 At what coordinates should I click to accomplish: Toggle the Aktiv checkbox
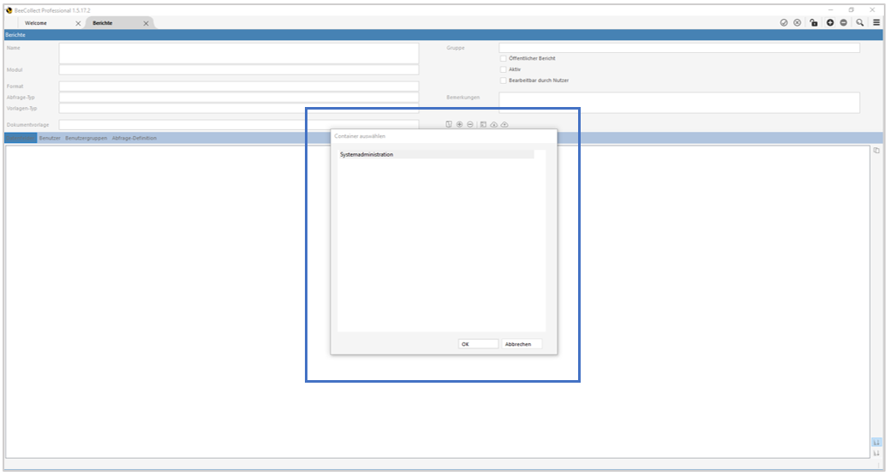point(503,69)
